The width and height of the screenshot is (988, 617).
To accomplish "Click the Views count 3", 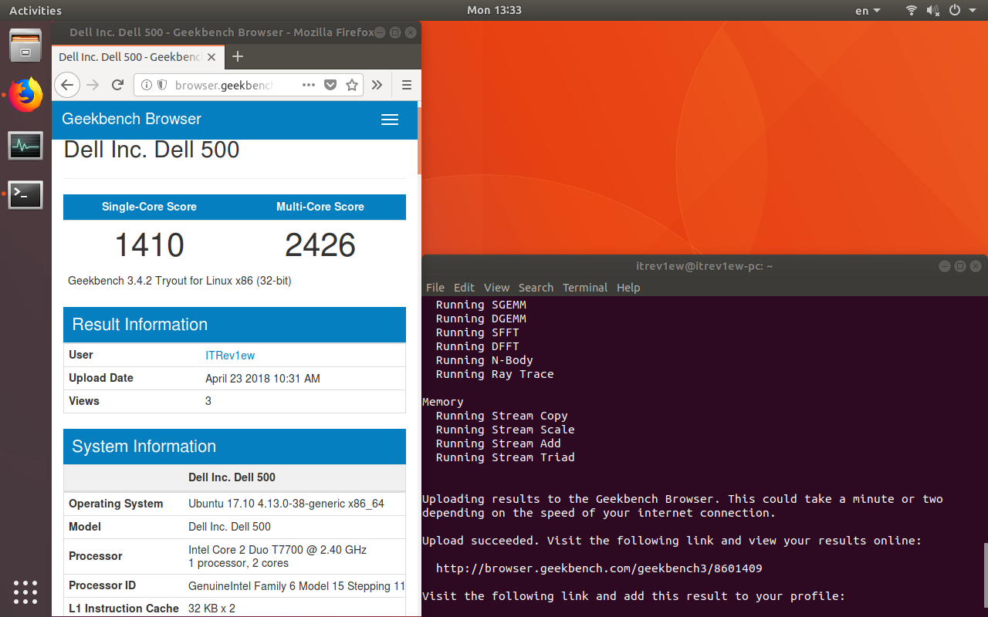I will point(208,401).
